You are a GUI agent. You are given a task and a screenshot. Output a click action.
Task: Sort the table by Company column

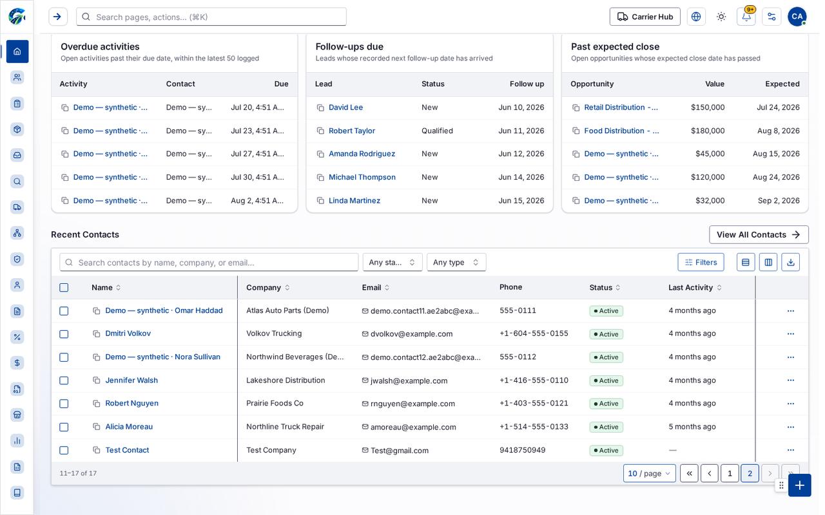click(268, 288)
